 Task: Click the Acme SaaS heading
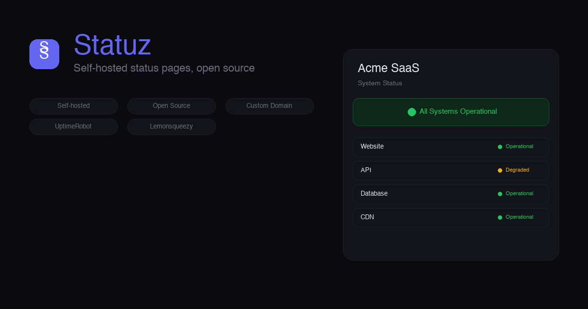pos(389,68)
